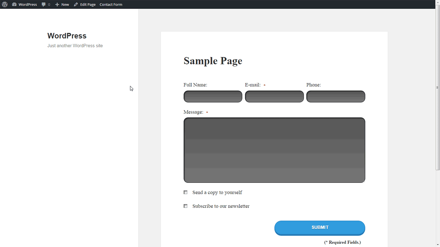Click the E-mail input field

point(274,96)
